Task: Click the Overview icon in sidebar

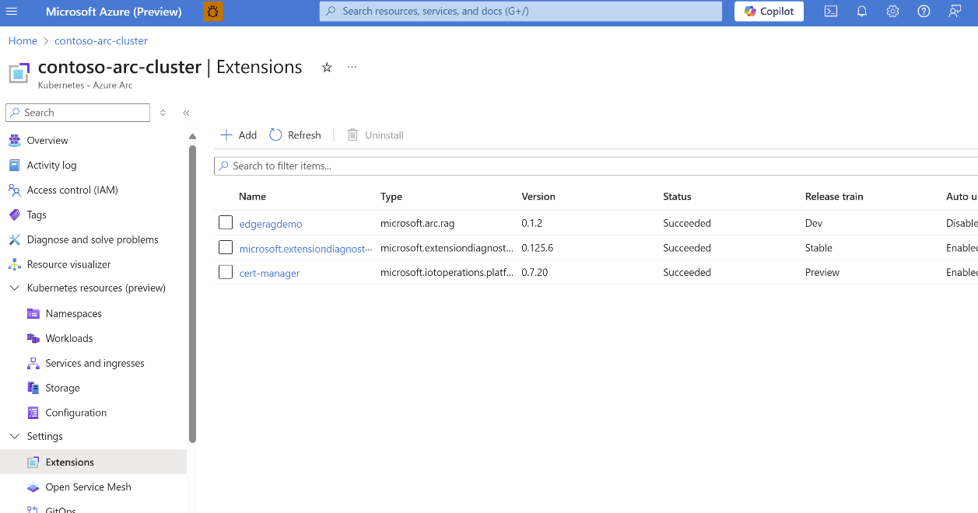Action: (x=14, y=141)
